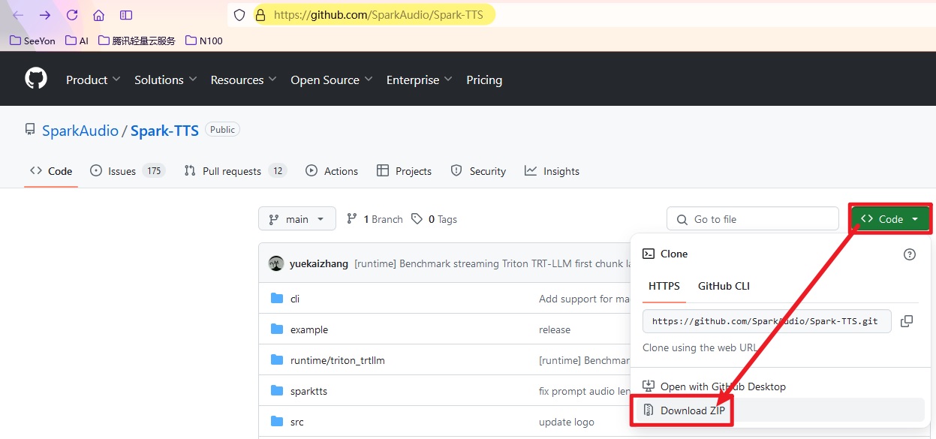Click the GitHub logo in the header

pyautogui.click(x=36, y=79)
